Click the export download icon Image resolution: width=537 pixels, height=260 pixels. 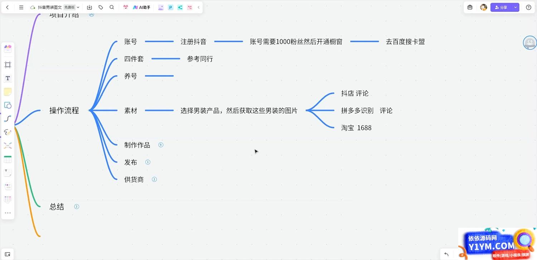point(89,7)
